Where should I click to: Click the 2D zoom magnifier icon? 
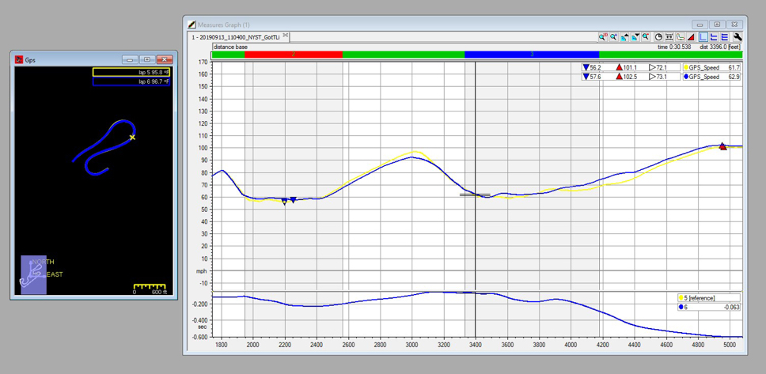tap(603, 36)
